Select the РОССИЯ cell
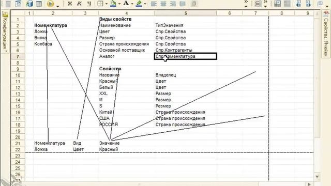Screen dimensions: 331x186 click(x=109, y=125)
